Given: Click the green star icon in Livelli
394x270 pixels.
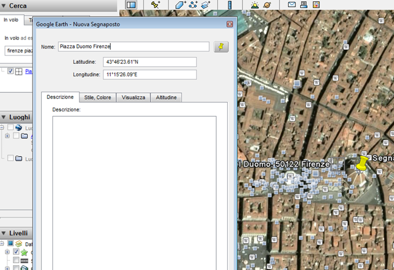Looking at the screenshot, I should coord(24,252).
